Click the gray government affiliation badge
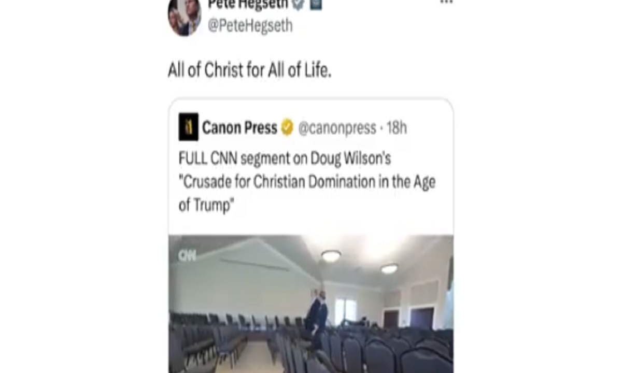The width and height of the screenshot is (622, 373). tap(316, 4)
